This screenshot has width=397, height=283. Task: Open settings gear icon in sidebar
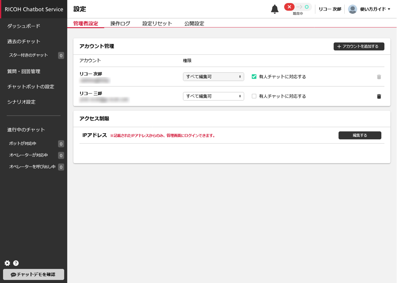click(x=7, y=263)
